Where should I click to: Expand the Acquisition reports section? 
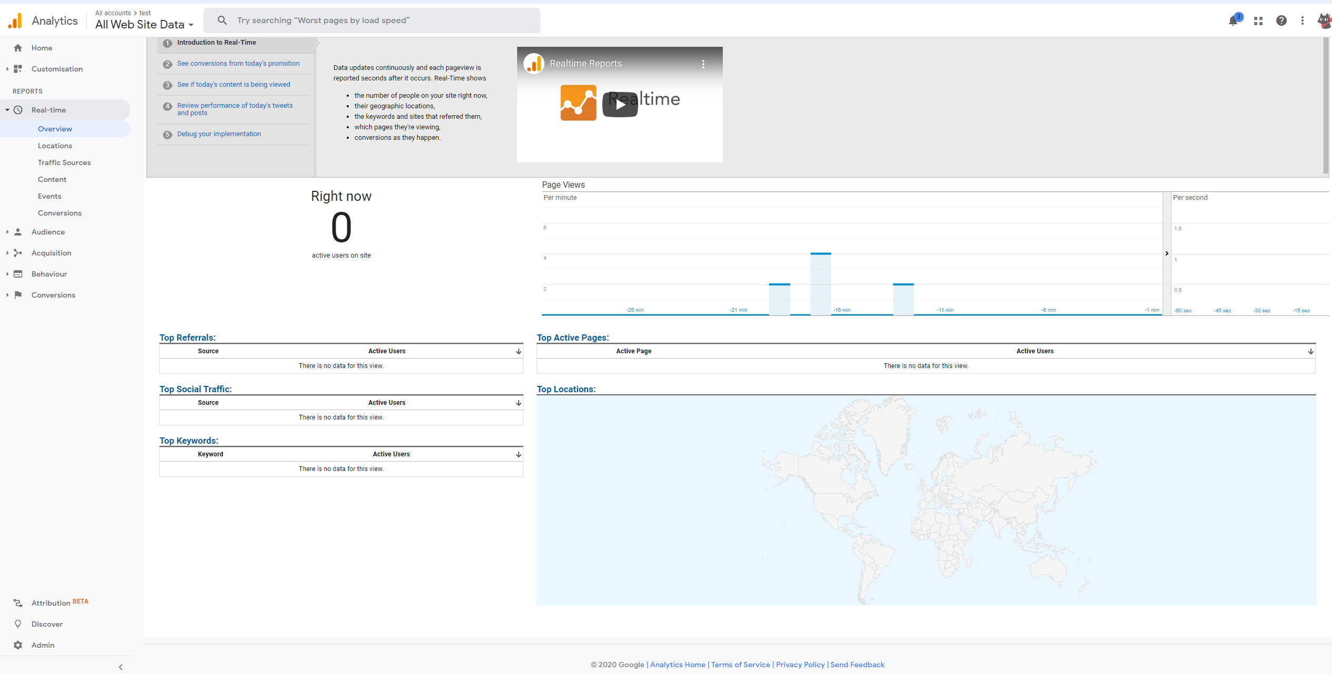pos(51,253)
